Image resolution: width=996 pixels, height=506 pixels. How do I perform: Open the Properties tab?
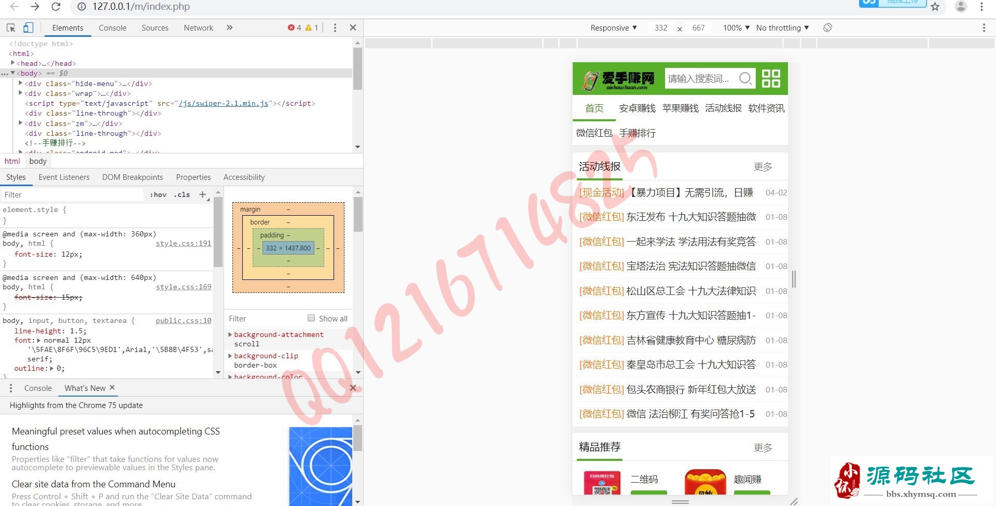(193, 177)
